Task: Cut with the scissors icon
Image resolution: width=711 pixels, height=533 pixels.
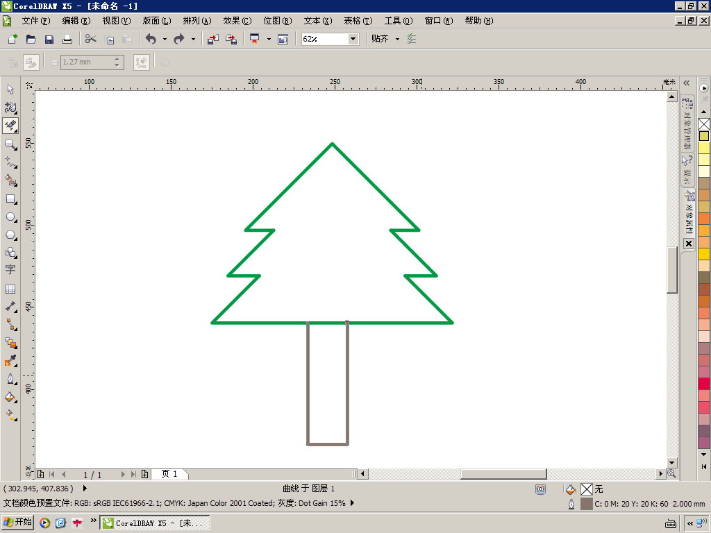Action: pyautogui.click(x=91, y=39)
